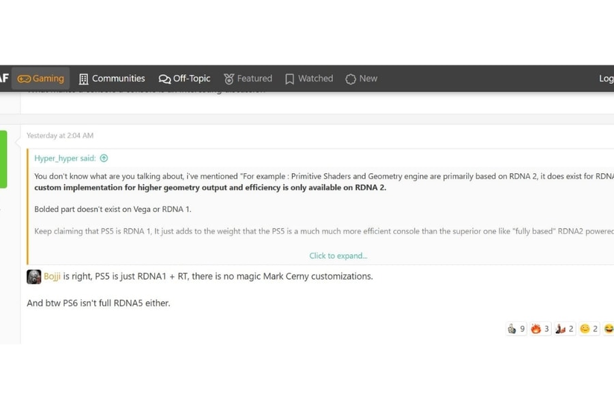This screenshot has width=614, height=409.
Task: Click the Featured medal icon
Action: [229, 79]
